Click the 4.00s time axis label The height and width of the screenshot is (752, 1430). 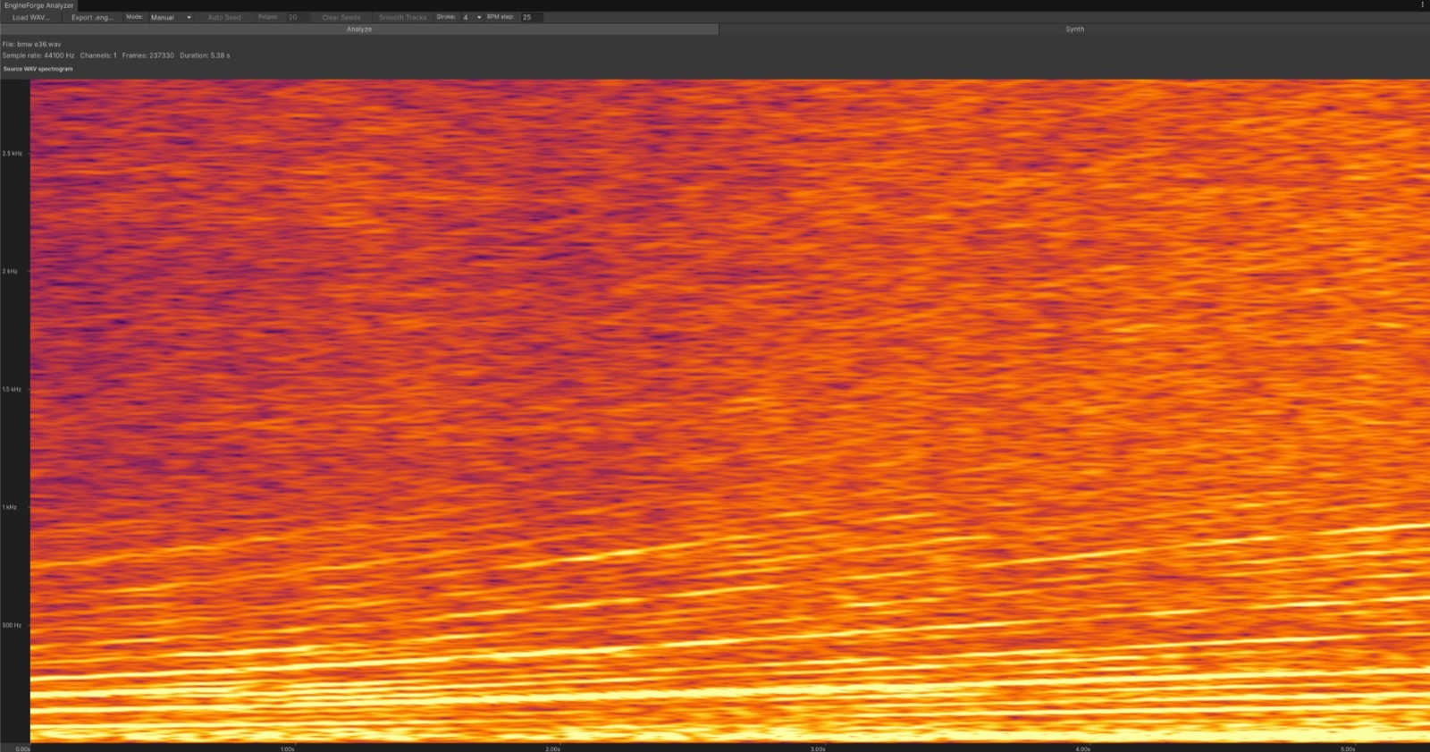1083,748
